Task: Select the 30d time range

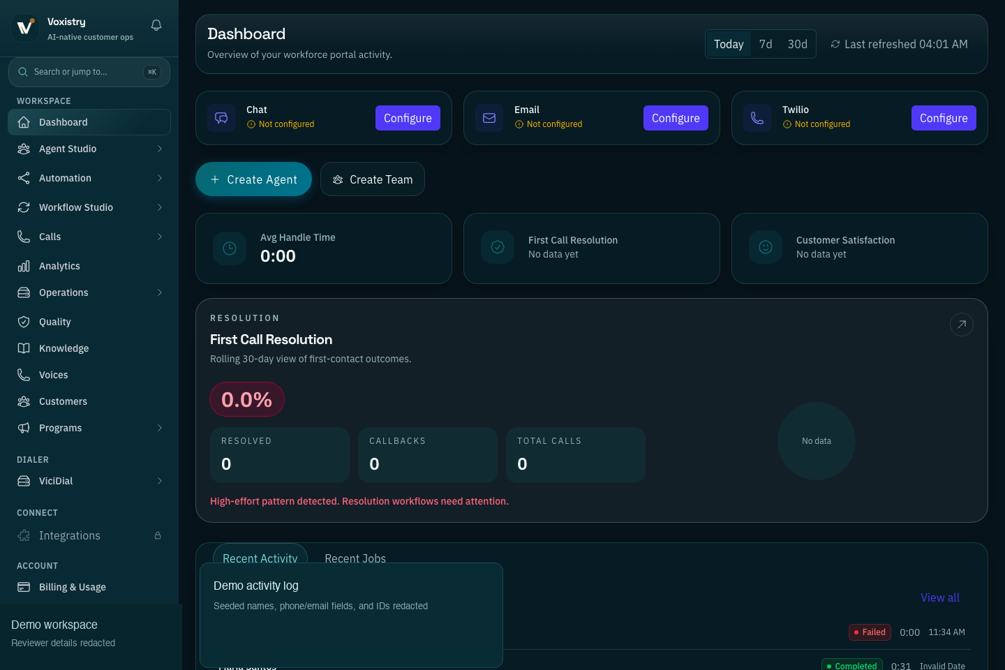Action: click(798, 44)
